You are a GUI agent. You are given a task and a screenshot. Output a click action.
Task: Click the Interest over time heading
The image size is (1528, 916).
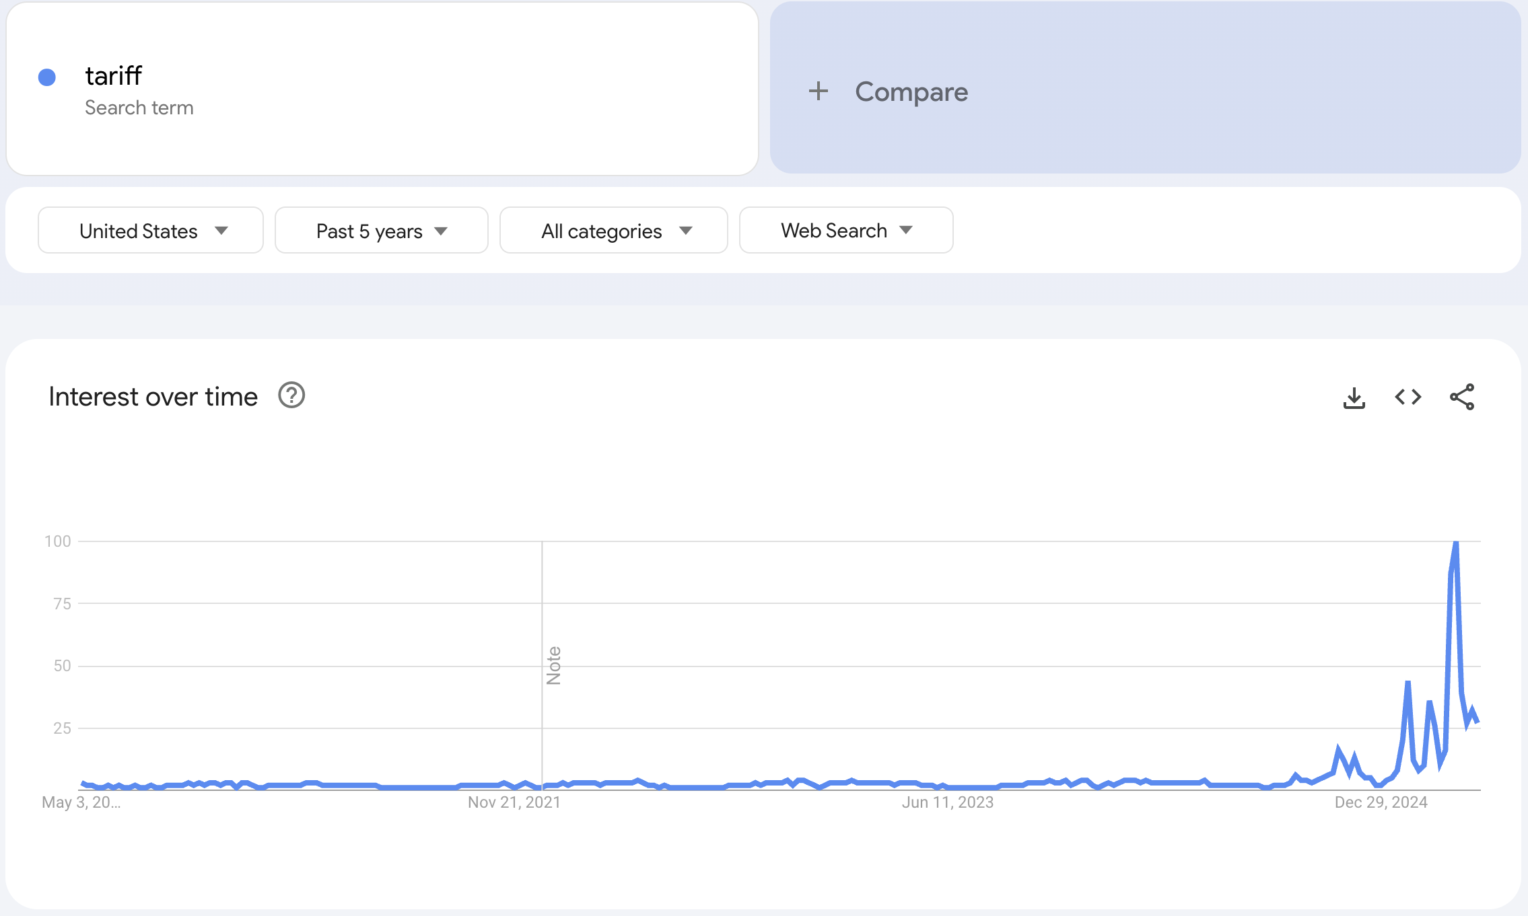pos(153,397)
